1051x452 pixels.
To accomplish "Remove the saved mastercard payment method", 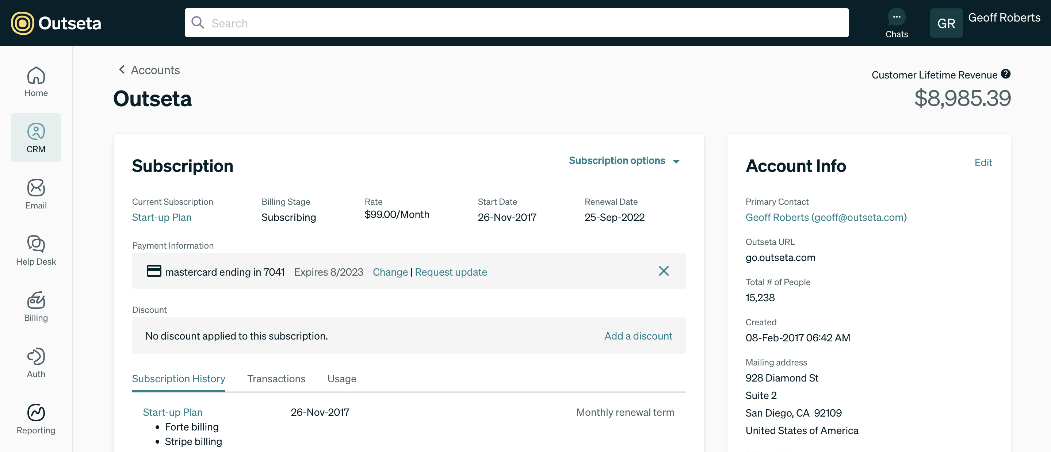I will (664, 271).
